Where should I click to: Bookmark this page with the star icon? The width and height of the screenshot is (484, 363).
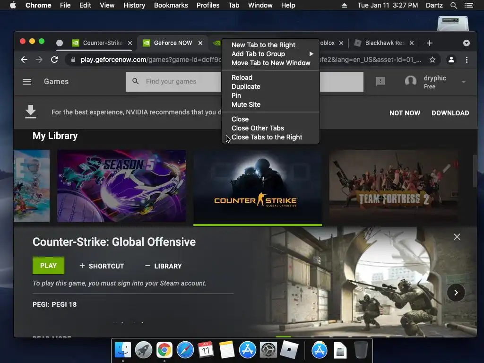tap(432, 60)
